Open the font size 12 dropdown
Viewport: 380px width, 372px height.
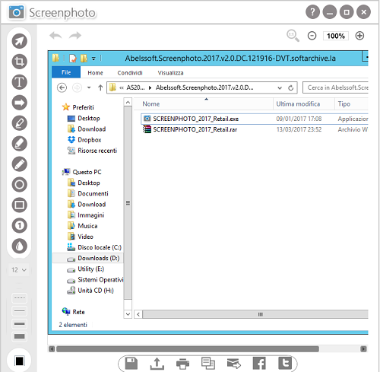[19, 270]
